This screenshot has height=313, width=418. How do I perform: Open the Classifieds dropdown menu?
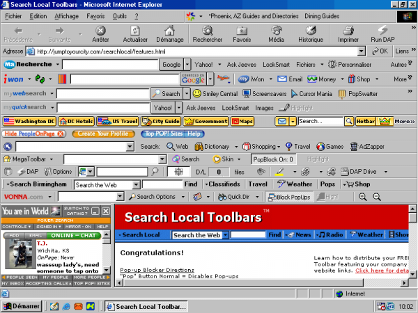click(x=222, y=184)
